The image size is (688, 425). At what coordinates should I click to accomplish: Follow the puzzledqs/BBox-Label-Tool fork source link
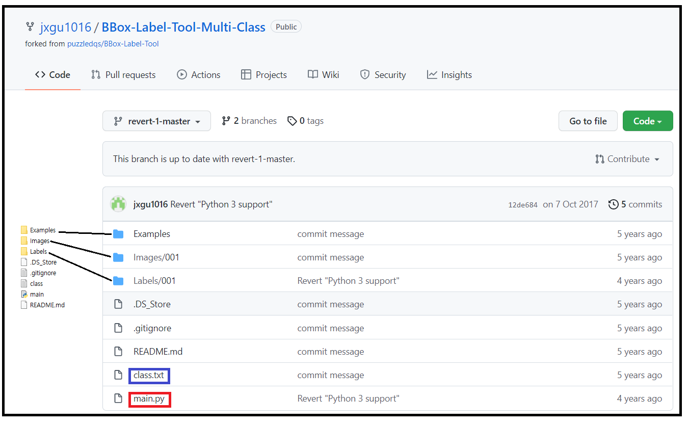tap(113, 44)
